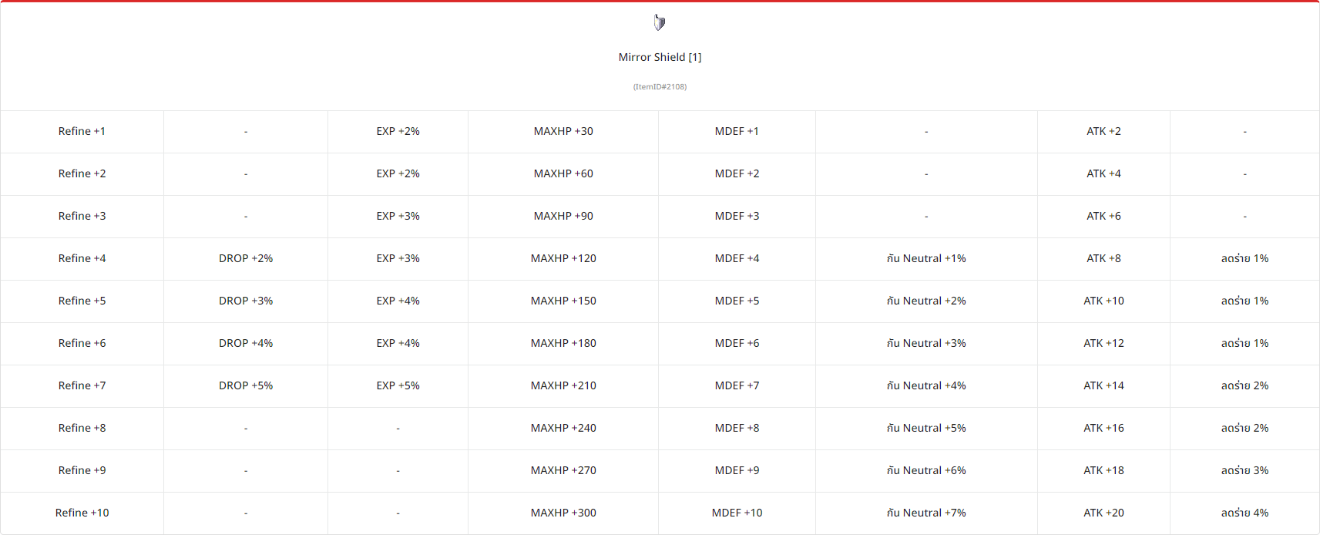This screenshot has height=535, width=1320.
Task: Select the Refine +1 row label
Action: coord(82,131)
